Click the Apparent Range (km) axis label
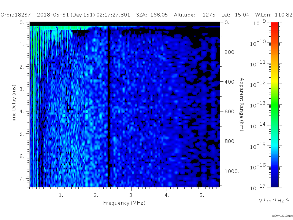The height and width of the screenshot is (220, 293). (242, 104)
